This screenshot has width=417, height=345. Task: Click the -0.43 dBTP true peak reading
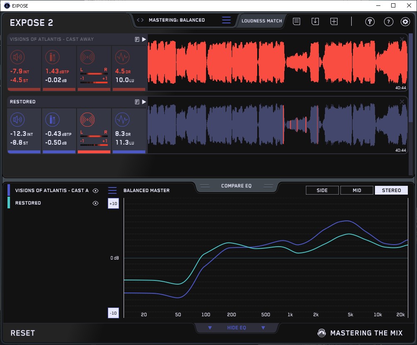[x=58, y=134]
